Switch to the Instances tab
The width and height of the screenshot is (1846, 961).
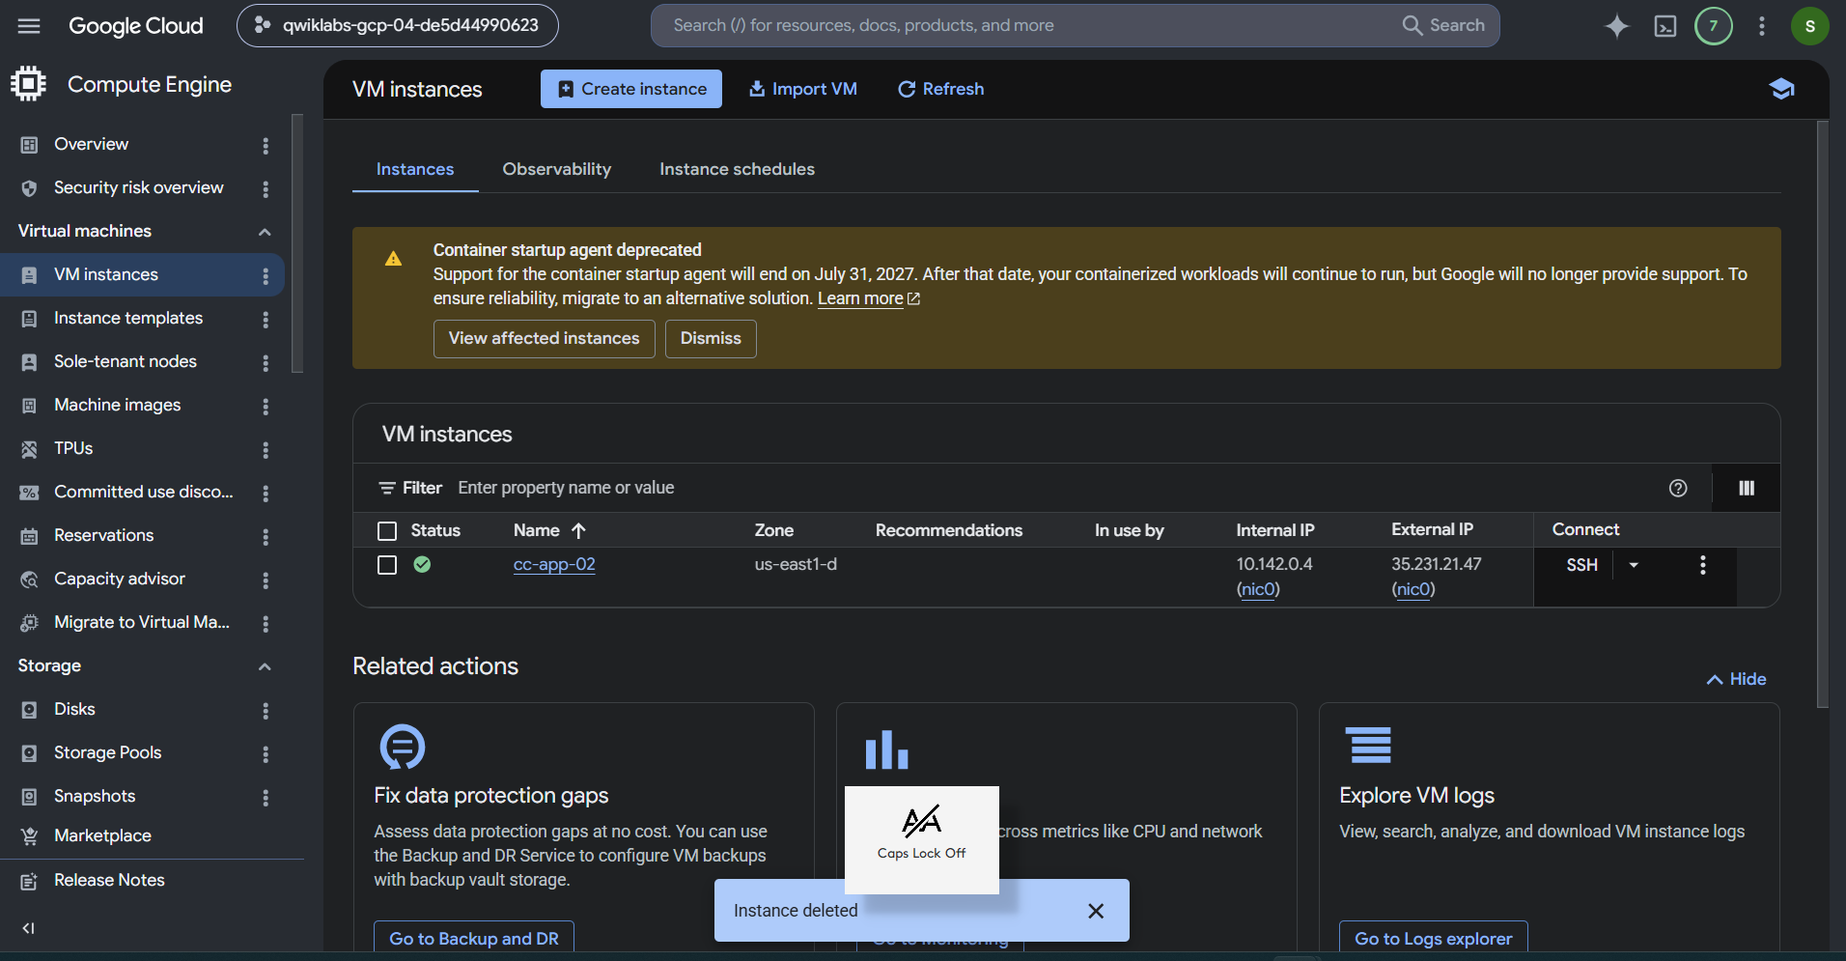pyautogui.click(x=415, y=169)
